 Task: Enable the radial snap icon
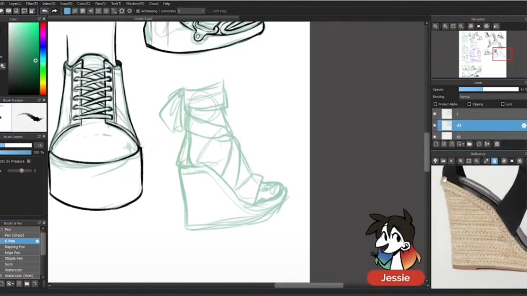coord(98,11)
